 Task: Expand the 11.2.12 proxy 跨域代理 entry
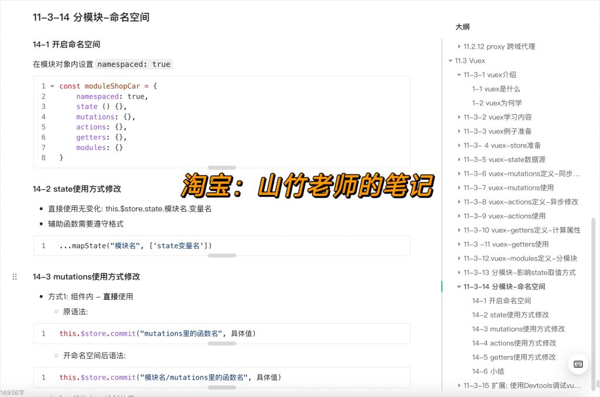pos(459,46)
